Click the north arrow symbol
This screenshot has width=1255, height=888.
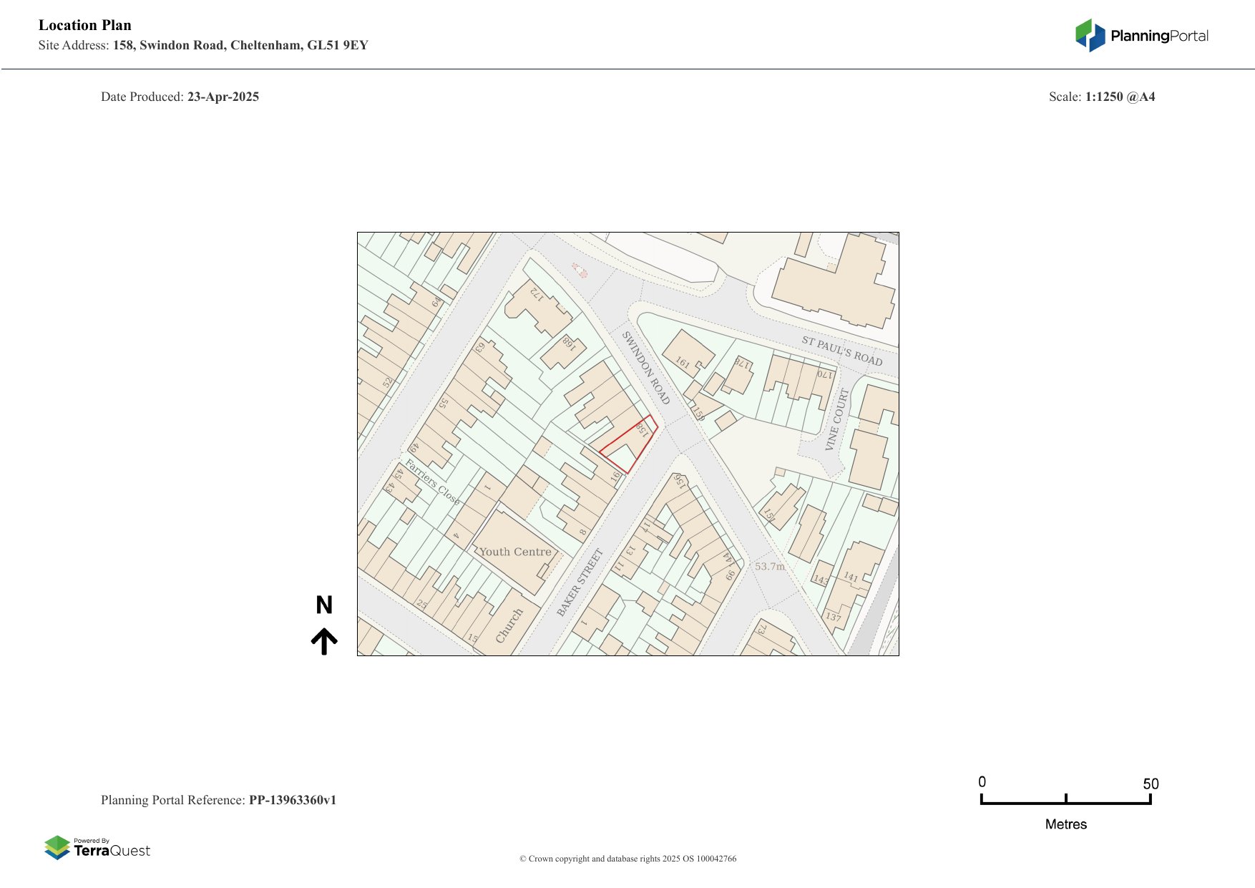tap(324, 641)
